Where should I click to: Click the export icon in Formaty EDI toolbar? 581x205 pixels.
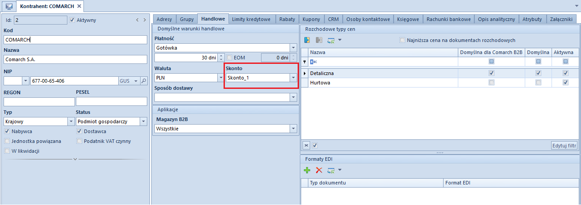(331, 170)
